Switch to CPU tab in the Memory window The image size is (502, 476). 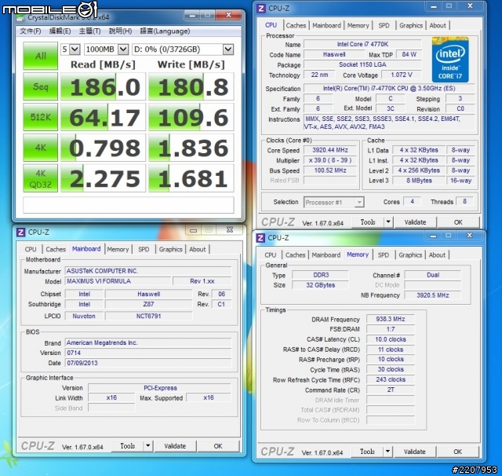[x=270, y=254]
